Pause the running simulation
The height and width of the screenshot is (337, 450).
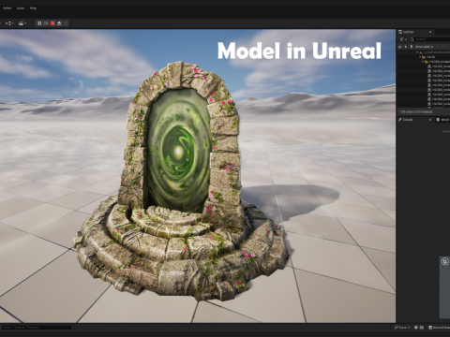pos(39,23)
